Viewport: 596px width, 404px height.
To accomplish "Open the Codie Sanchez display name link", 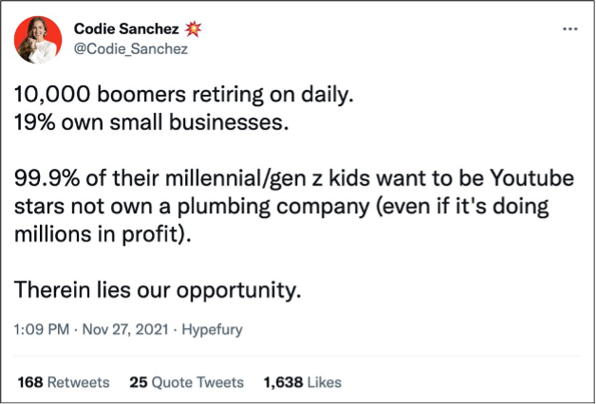I will [126, 29].
